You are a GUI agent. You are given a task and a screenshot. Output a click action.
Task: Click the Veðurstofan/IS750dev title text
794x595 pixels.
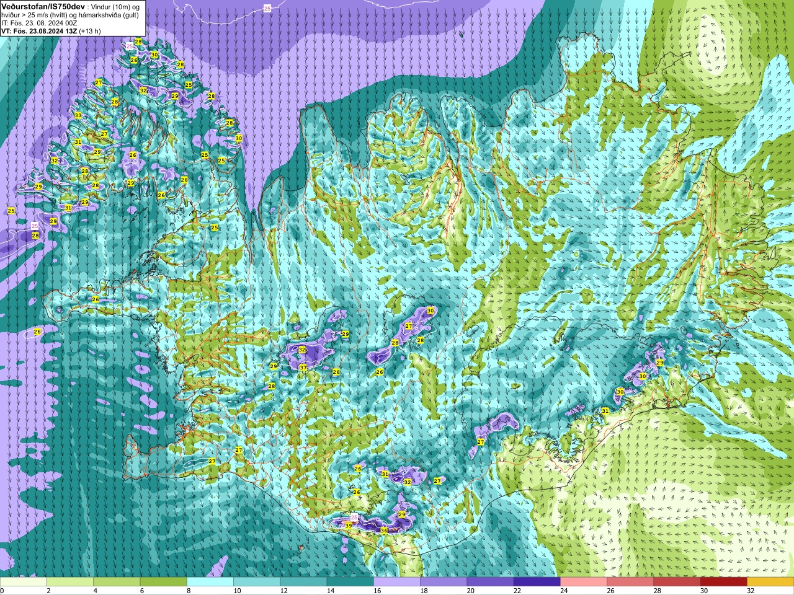point(43,6)
